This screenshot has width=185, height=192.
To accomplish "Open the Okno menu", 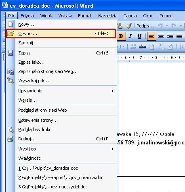I will [148, 16].
